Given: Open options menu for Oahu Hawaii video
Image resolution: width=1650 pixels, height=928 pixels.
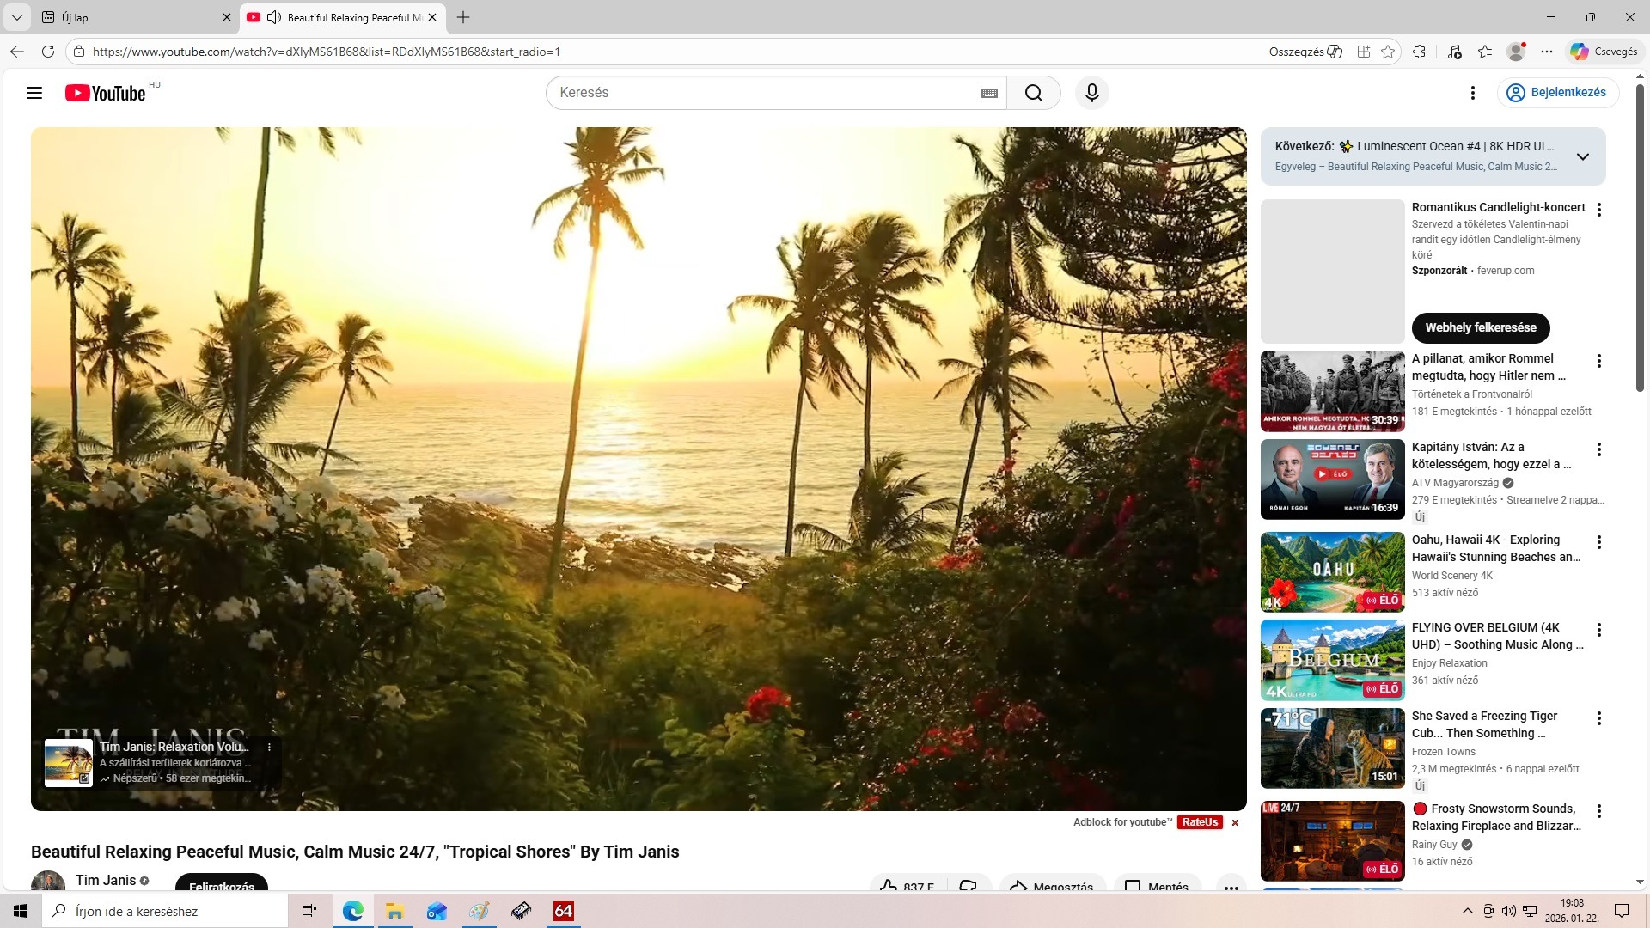Looking at the screenshot, I should [x=1598, y=542].
